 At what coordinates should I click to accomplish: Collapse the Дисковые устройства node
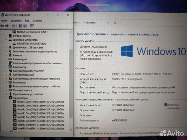pyautogui.click(x=6, y=40)
